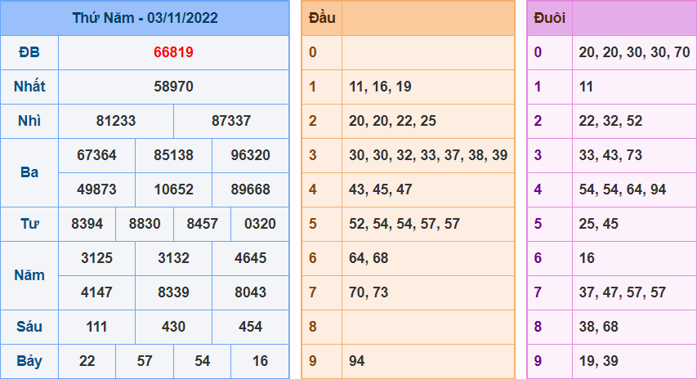Click Đầu row 9 value 94
This screenshot has width=697, height=379.
[x=357, y=361]
